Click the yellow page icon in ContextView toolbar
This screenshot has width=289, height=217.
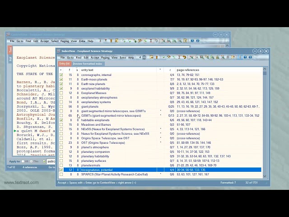tap(185, 41)
